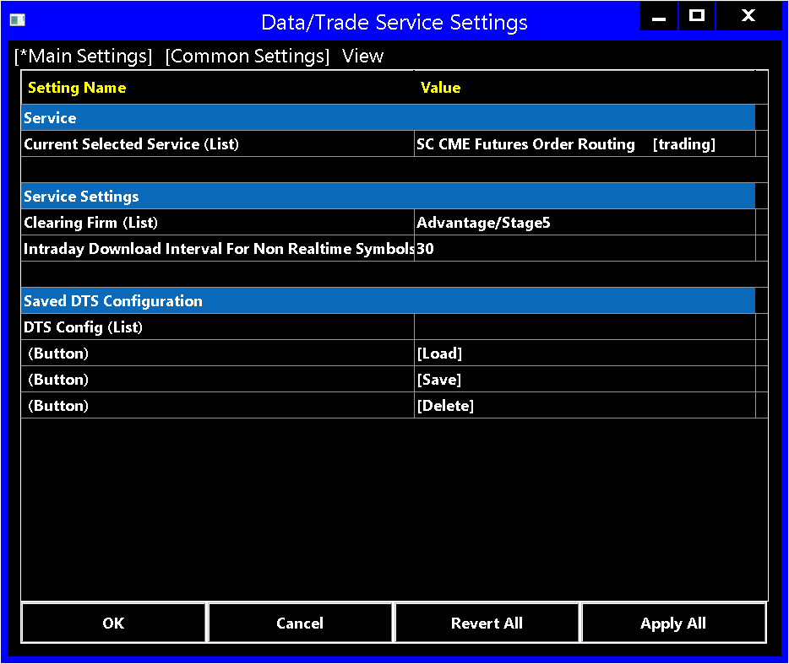Select the 'Current Selected Service (List)' label

(x=131, y=143)
